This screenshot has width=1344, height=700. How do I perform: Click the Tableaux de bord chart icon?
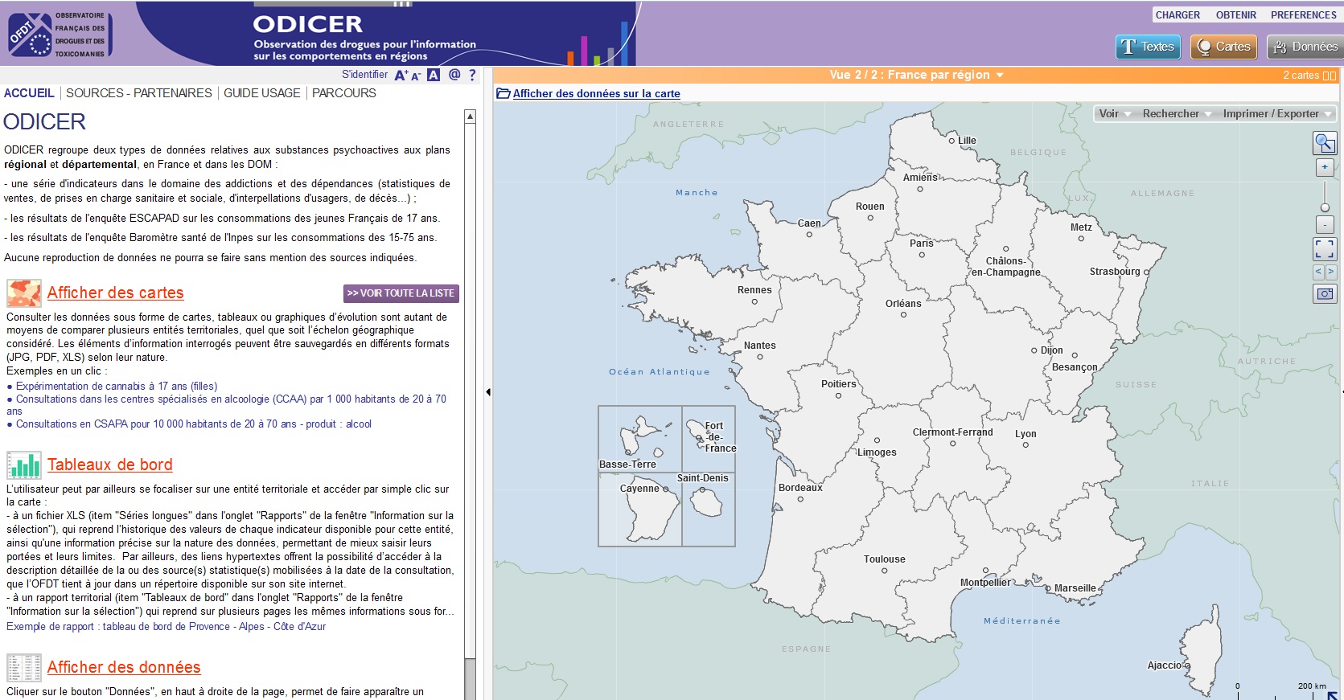[x=24, y=465]
